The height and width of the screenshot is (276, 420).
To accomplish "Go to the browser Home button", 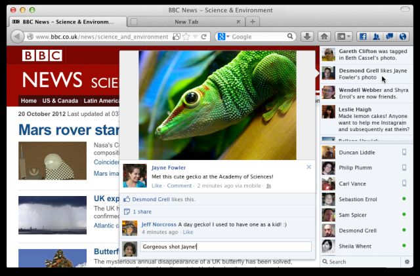I will [324, 37].
